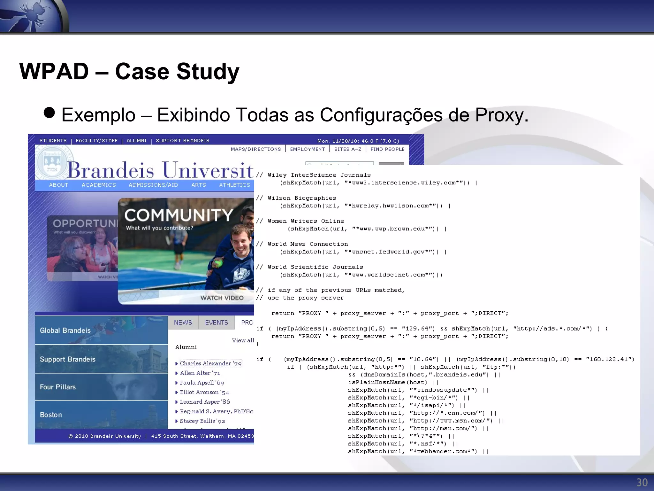Image resolution: width=654 pixels, height=491 pixels.
Task: Open the Boston panel
Action: click(101, 415)
